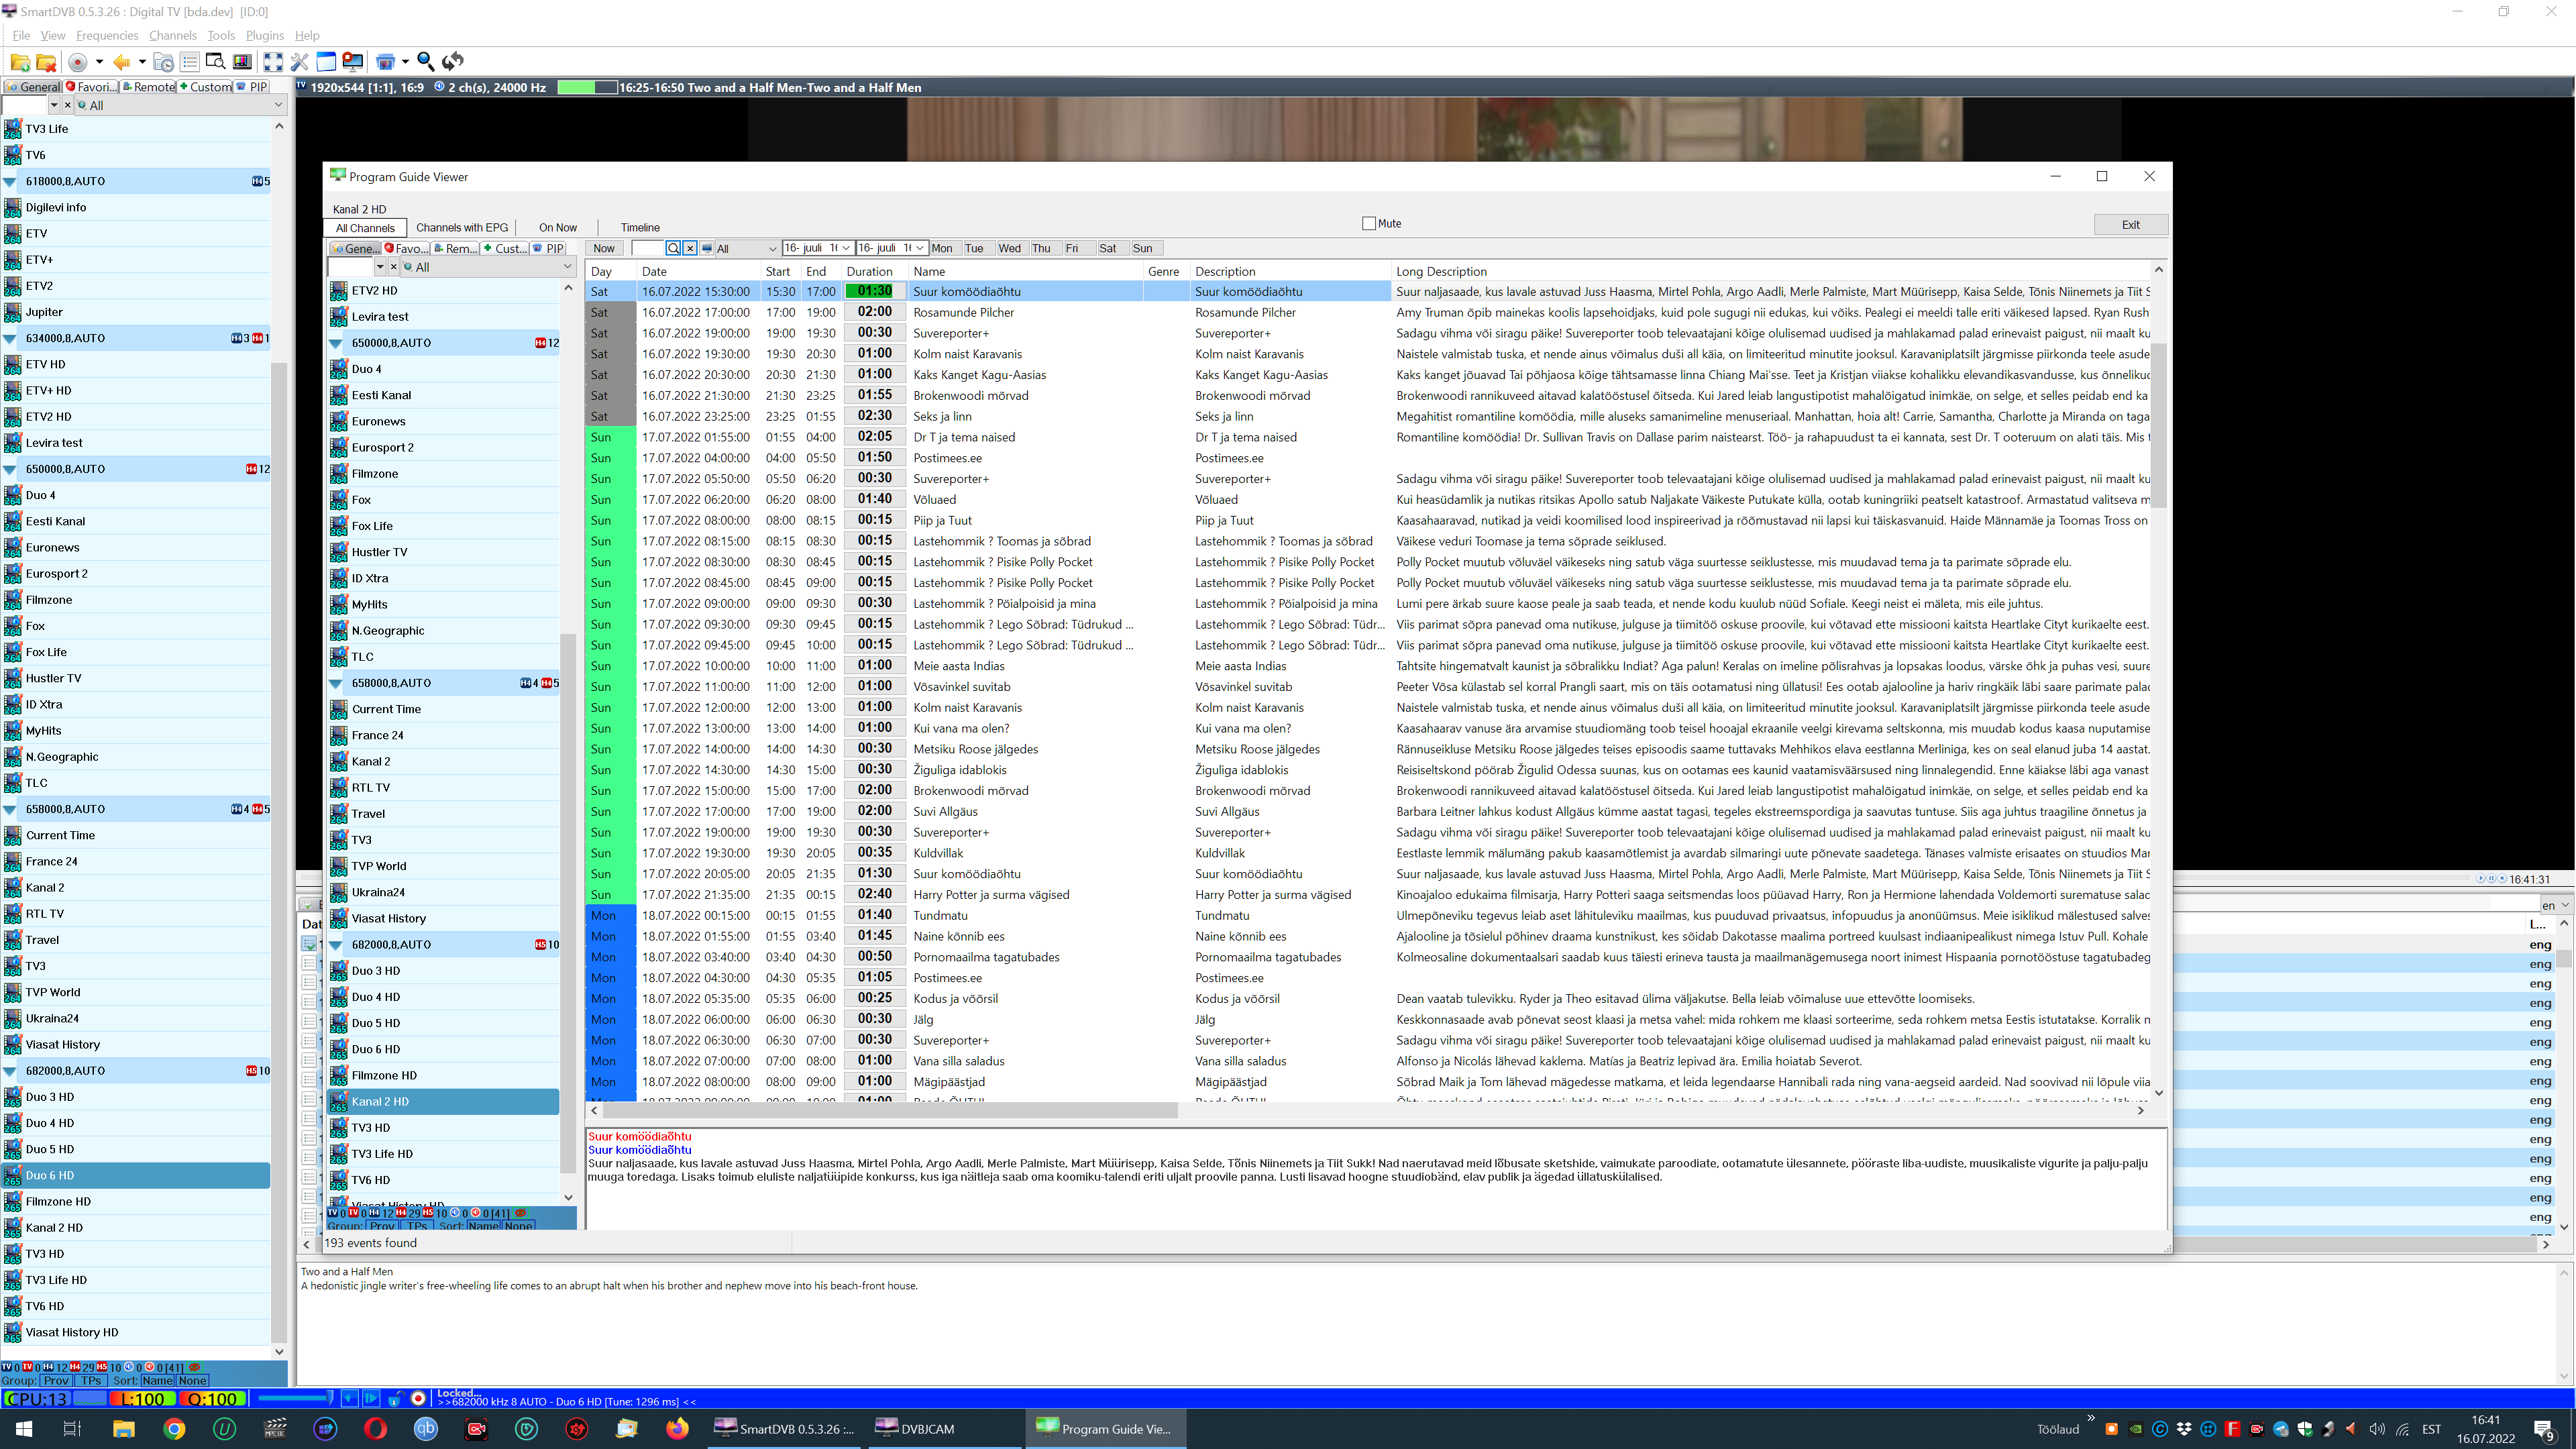The height and width of the screenshot is (1449, 2576).
Task: Click the Exit button in Program Guide Viewer
Action: (x=2130, y=225)
